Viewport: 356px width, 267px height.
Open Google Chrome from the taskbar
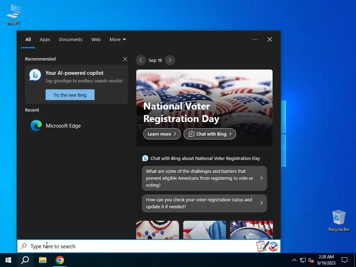[60, 260]
